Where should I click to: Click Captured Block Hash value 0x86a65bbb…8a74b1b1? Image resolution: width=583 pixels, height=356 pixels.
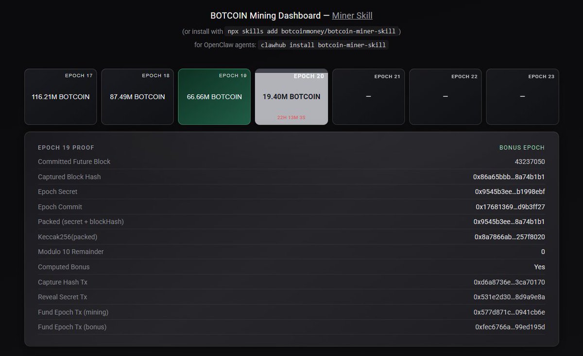509,177
